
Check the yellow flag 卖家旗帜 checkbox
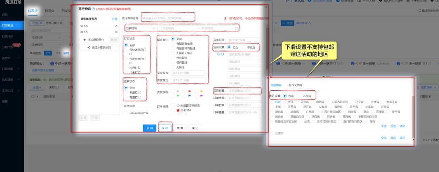tap(196, 91)
